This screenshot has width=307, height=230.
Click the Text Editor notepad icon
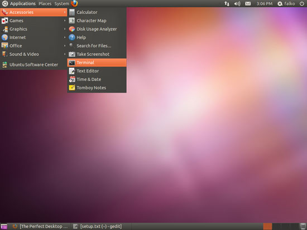72,71
